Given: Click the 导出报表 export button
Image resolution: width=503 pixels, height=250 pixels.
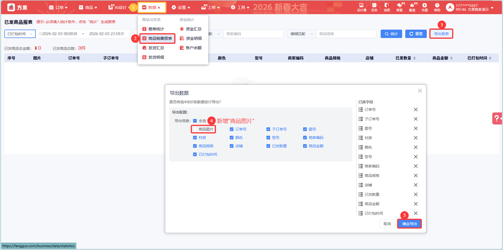Looking at the screenshot, I should tap(441, 34).
